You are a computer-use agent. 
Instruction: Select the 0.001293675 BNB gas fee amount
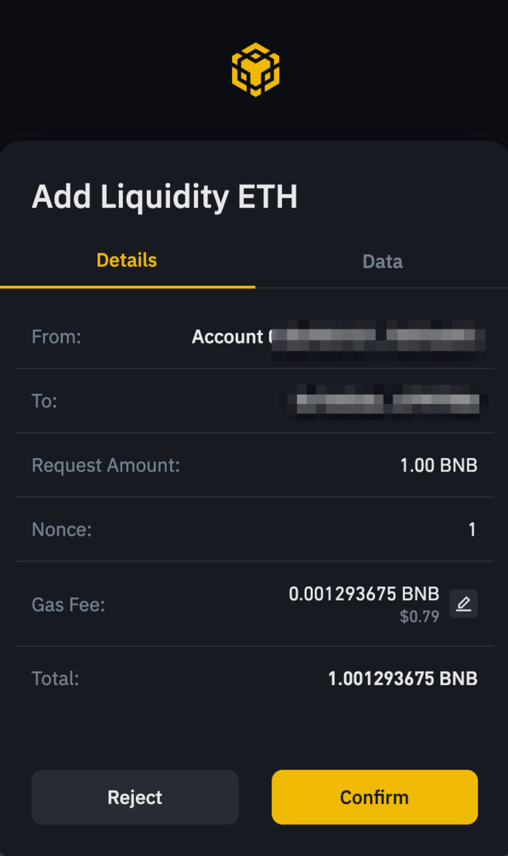363,594
